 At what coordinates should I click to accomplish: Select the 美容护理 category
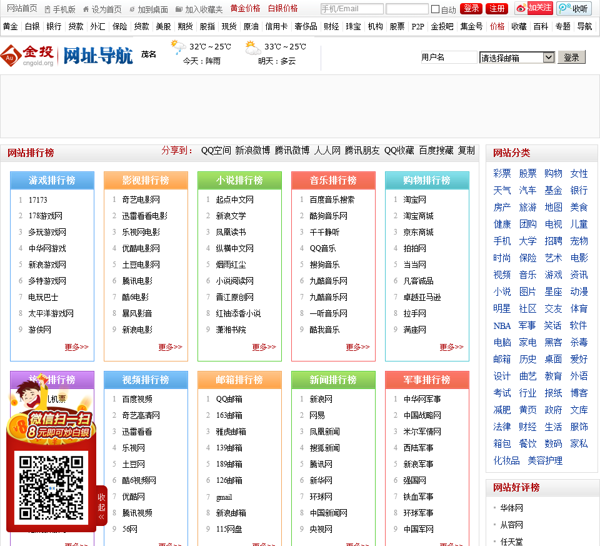pos(545,460)
